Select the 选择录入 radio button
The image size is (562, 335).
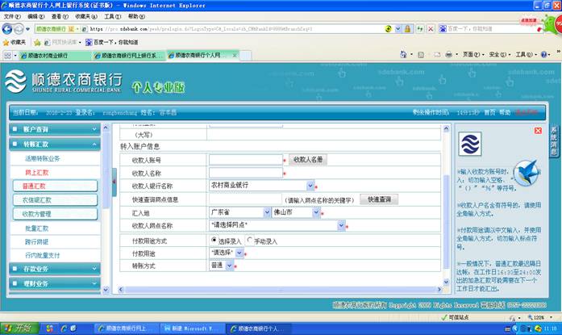click(214, 241)
